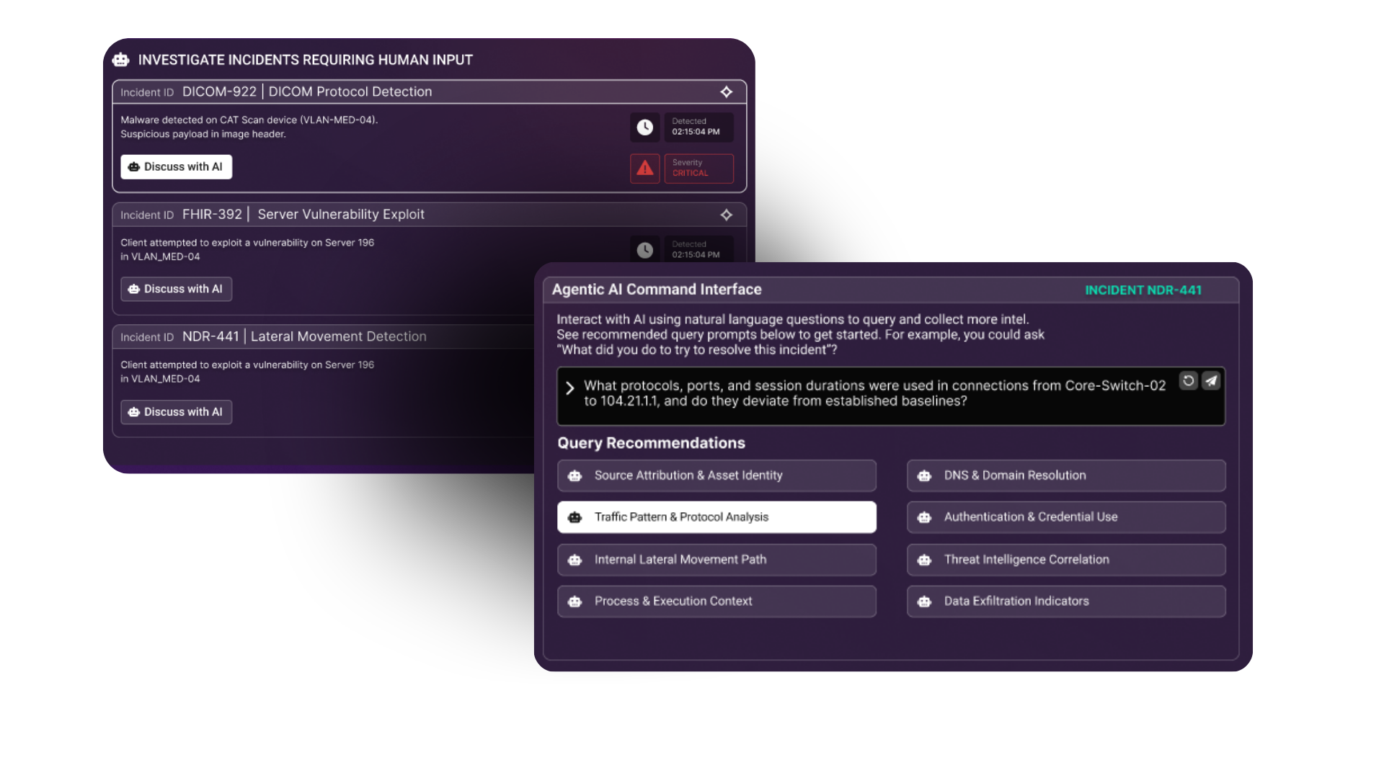Select Authentication & Credential Use query
The width and height of the screenshot is (1384, 778).
1066,517
